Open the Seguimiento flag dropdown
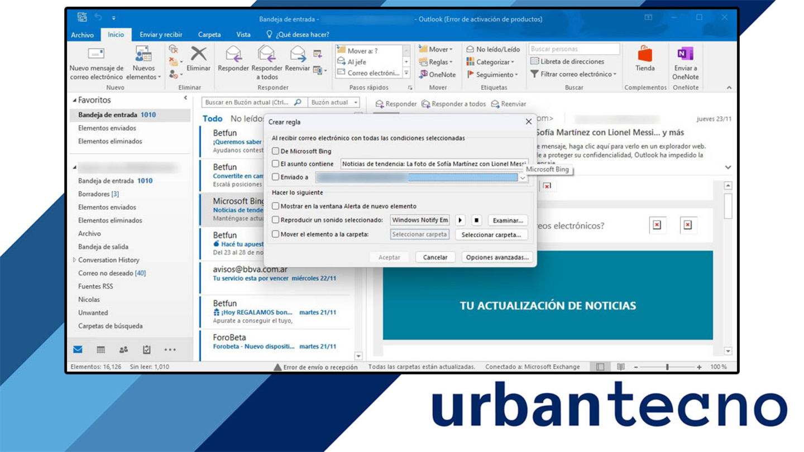 492,74
